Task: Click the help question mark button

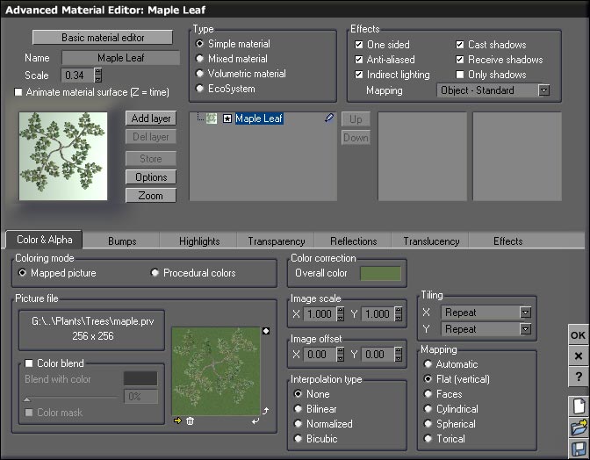Action: (578, 376)
